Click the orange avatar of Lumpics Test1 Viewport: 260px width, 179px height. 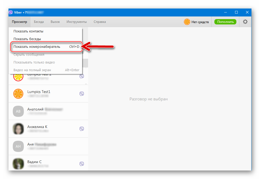[x=18, y=94]
